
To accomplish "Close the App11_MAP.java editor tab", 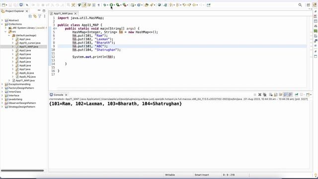I will pos(76,13).
